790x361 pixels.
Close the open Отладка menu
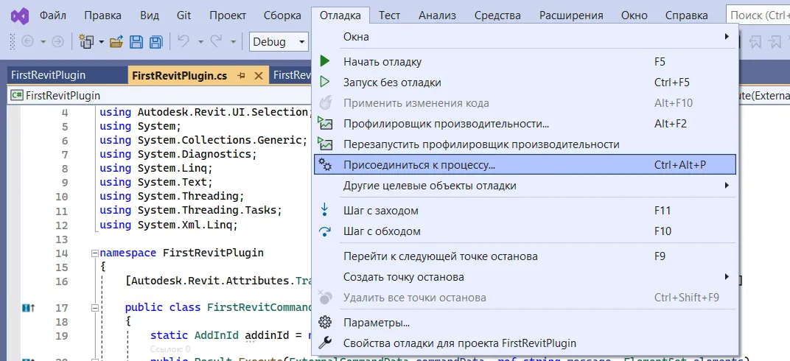(340, 15)
